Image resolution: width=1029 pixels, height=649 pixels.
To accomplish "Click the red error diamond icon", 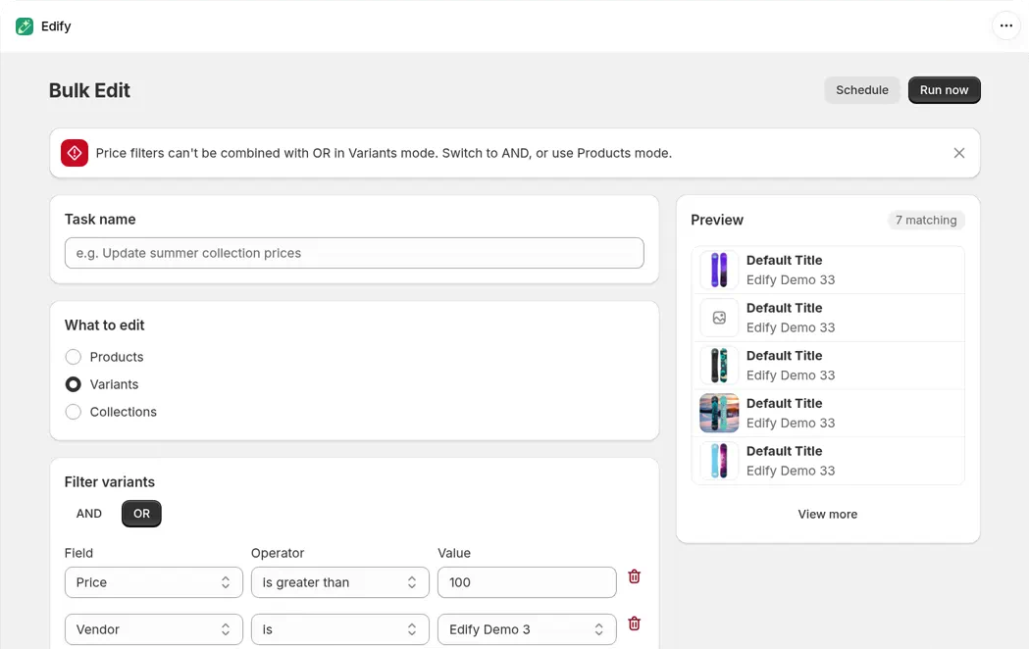I will point(75,153).
